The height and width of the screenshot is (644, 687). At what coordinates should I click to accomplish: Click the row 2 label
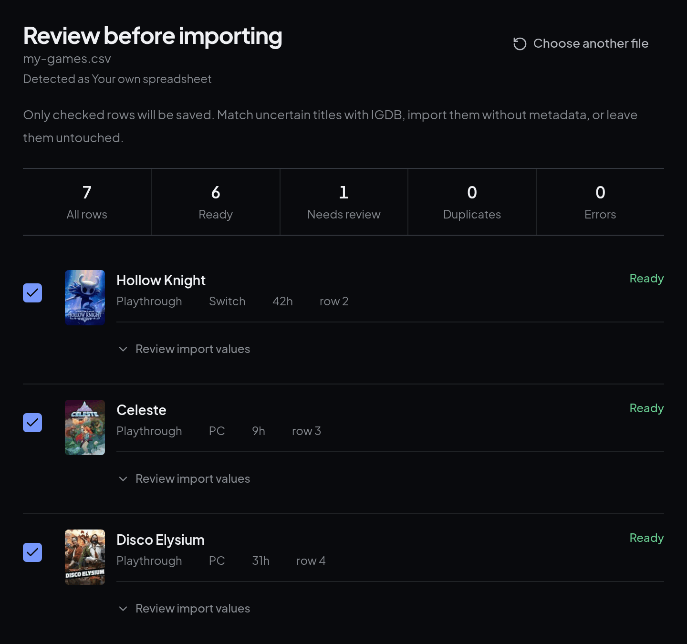pyautogui.click(x=334, y=301)
